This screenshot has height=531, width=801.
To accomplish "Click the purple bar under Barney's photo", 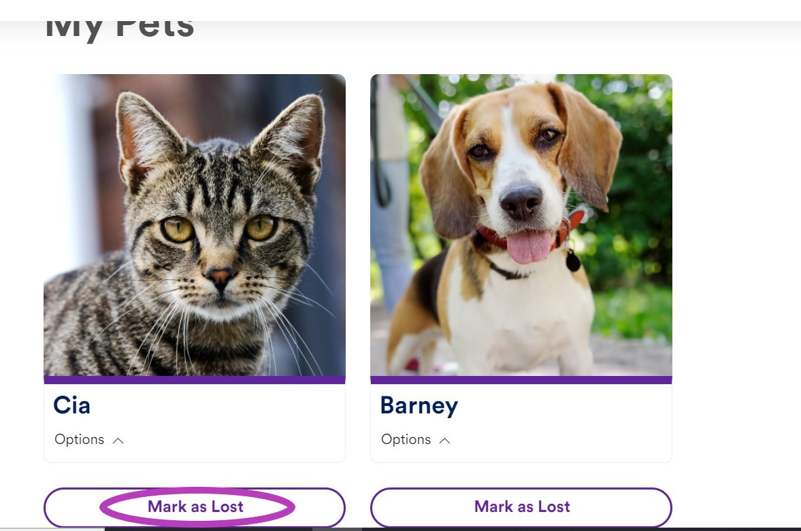I will click(x=521, y=380).
